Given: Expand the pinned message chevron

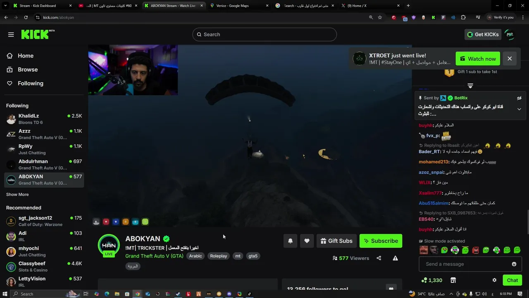Looking at the screenshot, I should 519,109.
